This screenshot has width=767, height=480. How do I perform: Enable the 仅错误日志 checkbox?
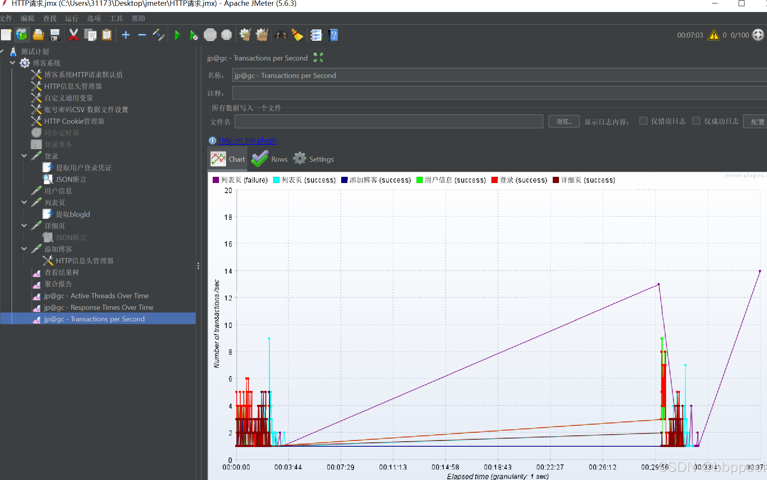click(643, 121)
